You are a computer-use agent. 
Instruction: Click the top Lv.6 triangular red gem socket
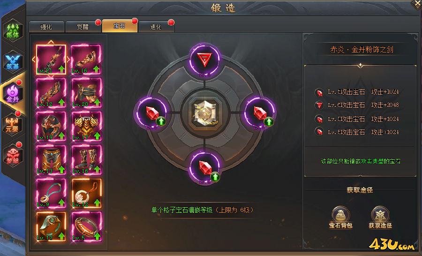[x=204, y=60]
